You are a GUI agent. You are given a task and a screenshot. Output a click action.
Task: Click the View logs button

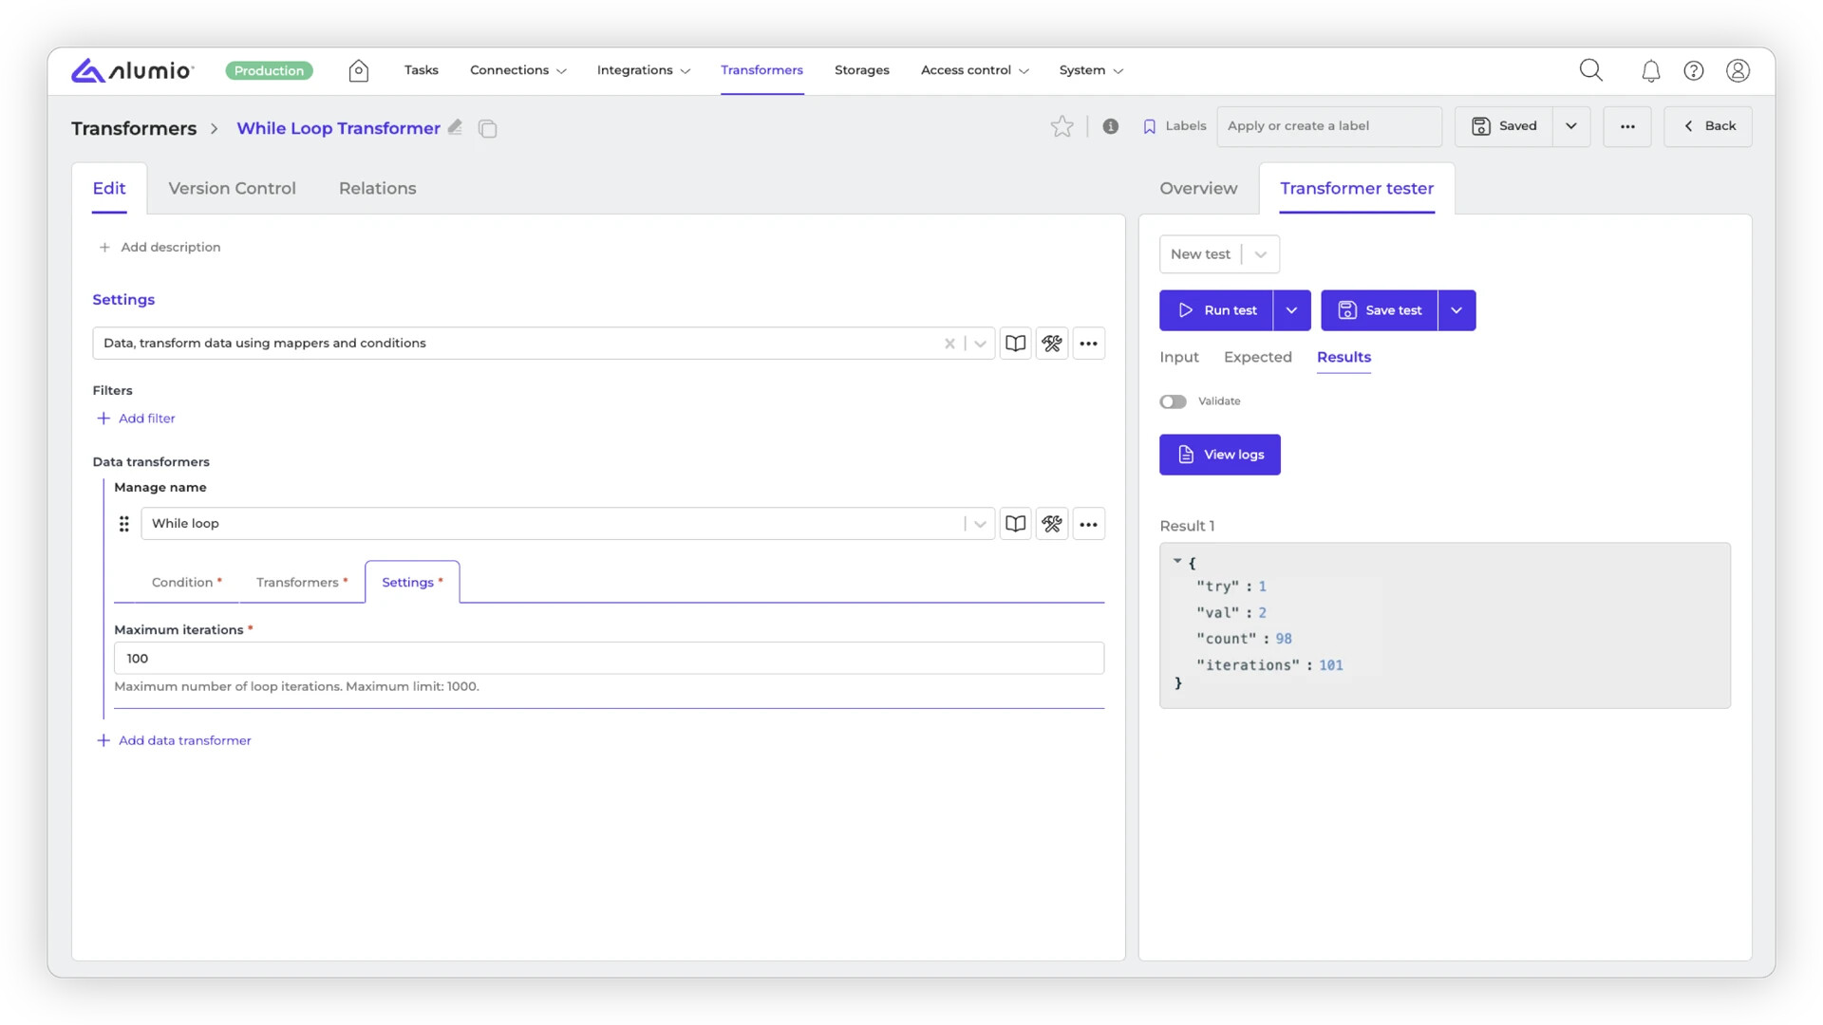pyautogui.click(x=1219, y=455)
